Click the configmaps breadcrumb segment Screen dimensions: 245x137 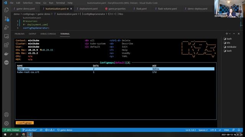coord(29,14)
